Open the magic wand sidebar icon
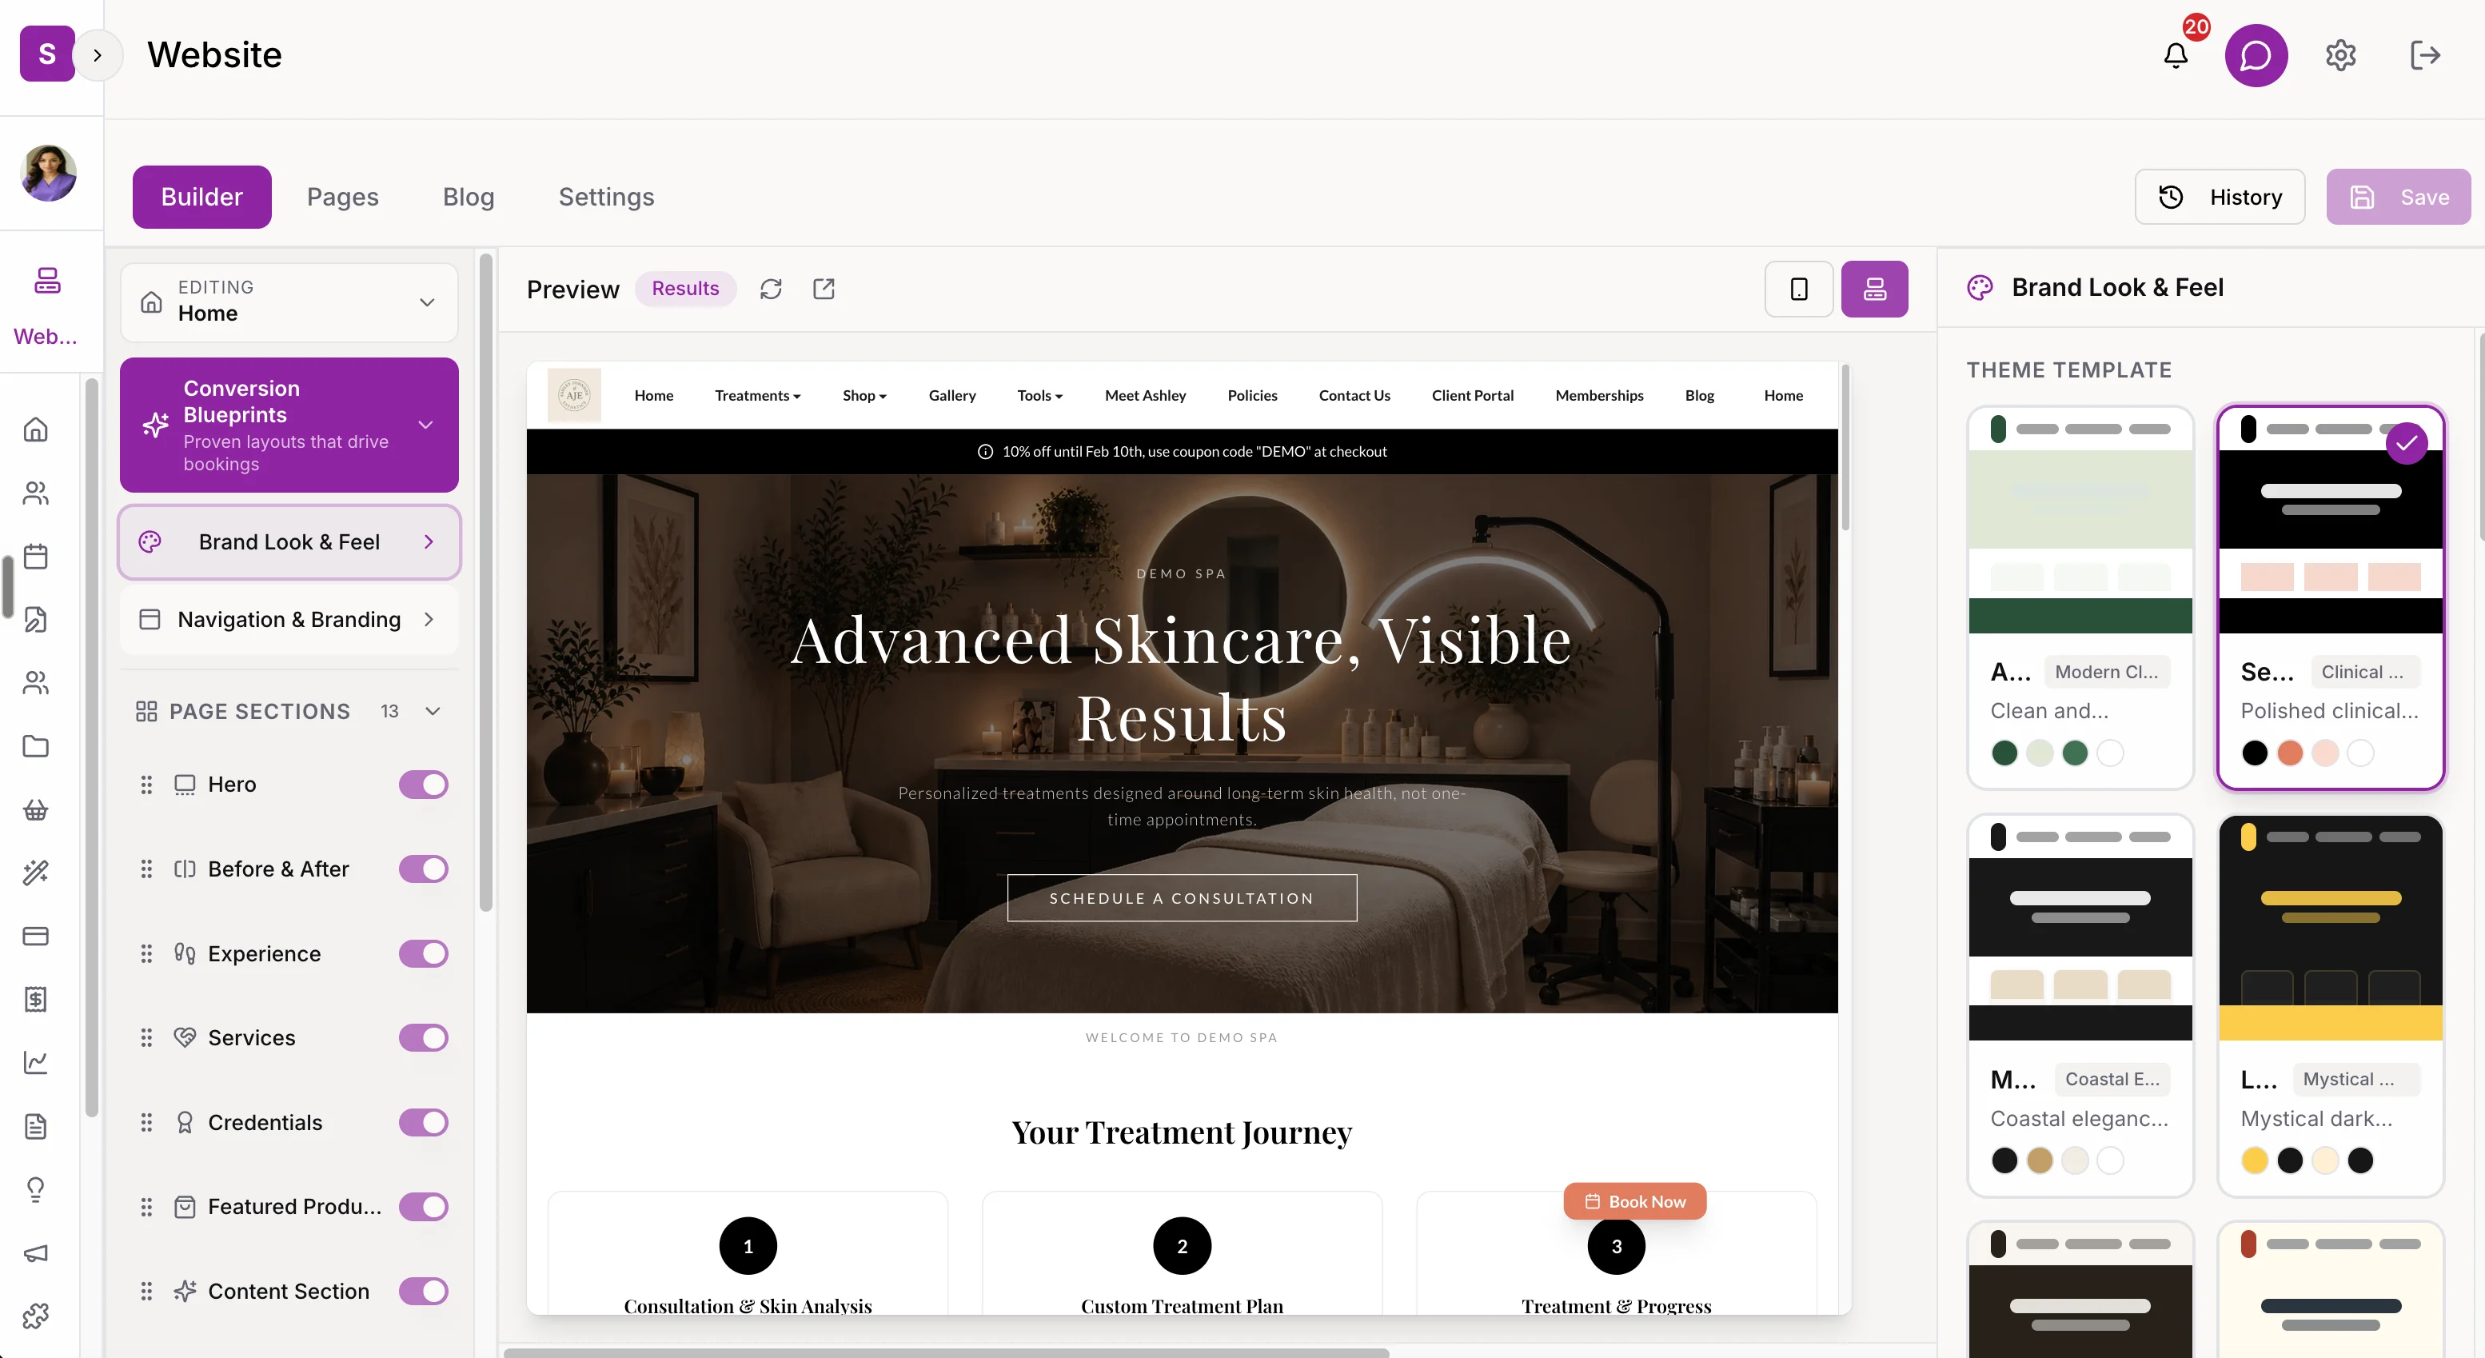 click(36, 873)
